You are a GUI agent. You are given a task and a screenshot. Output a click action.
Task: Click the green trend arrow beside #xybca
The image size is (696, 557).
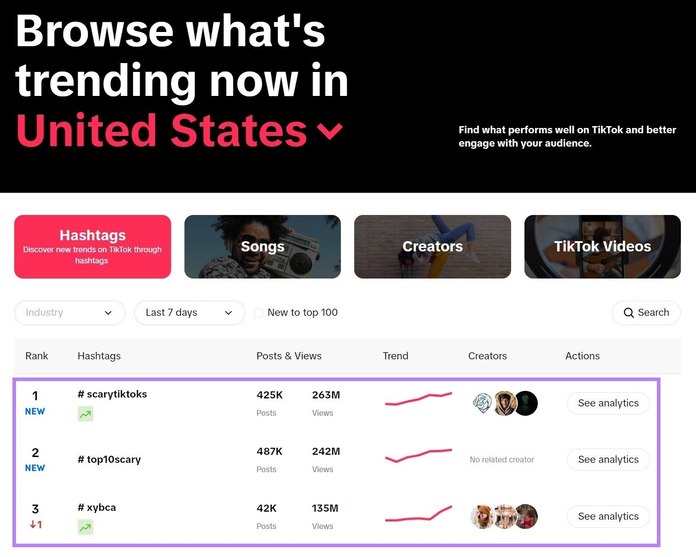pyautogui.click(x=85, y=527)
